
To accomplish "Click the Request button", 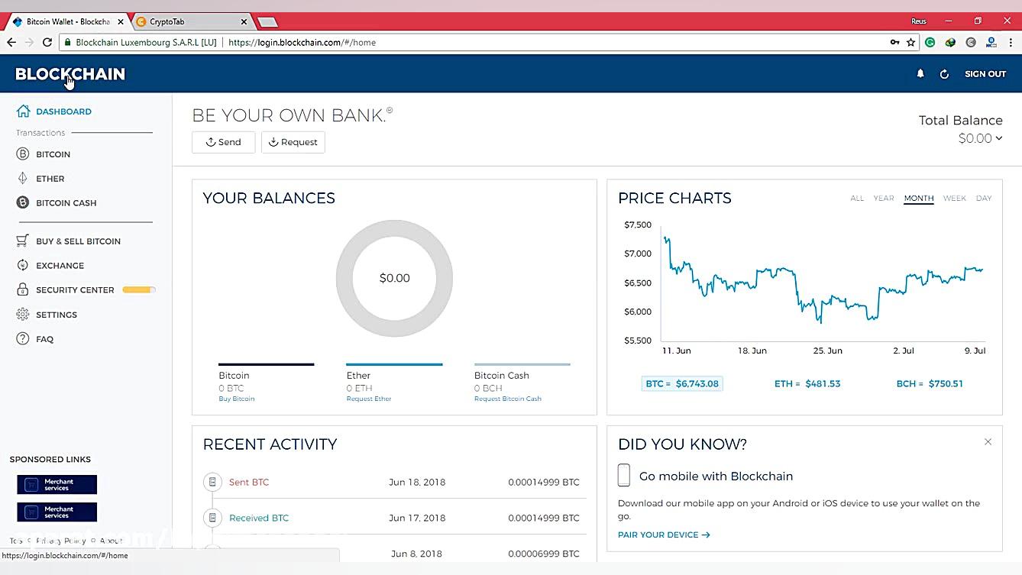I will pos(293,142).
